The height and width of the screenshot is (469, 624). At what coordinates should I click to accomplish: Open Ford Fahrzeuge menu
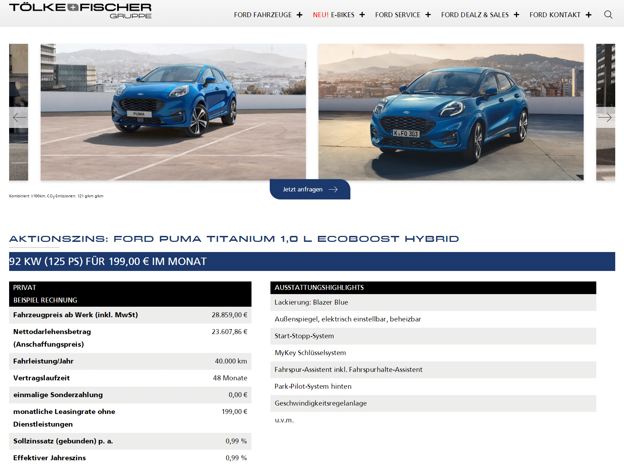[263, 15]
